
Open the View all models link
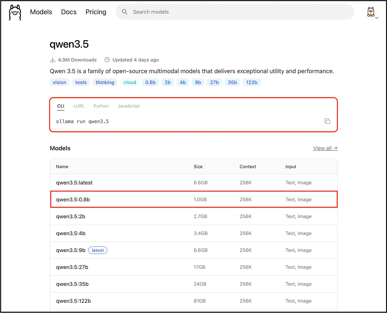(x=325, y=148)
